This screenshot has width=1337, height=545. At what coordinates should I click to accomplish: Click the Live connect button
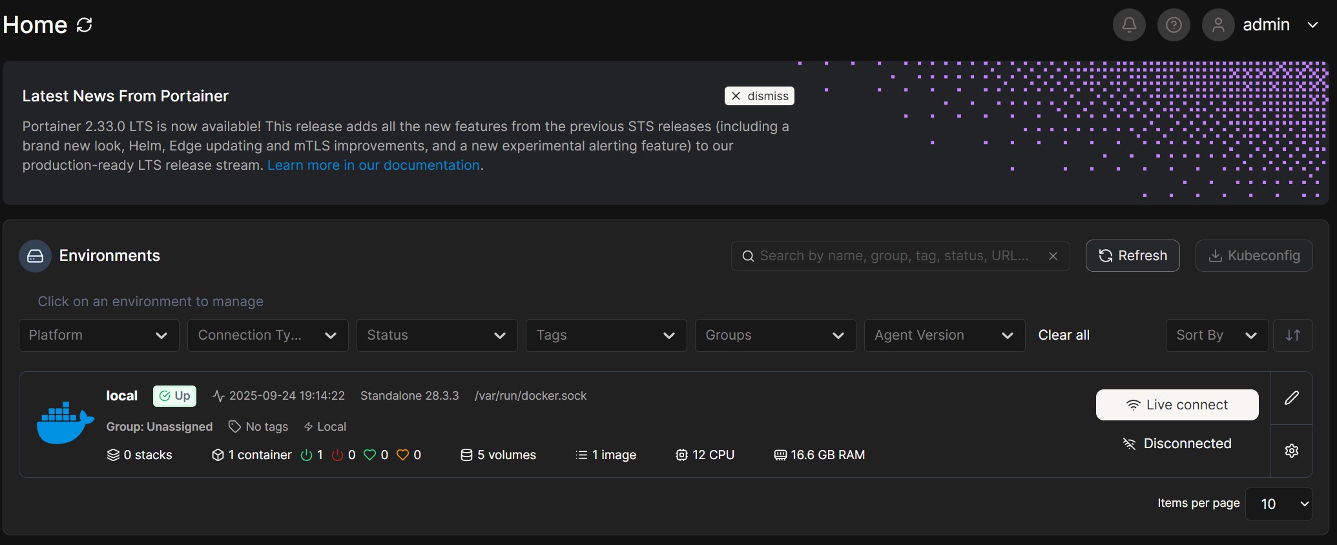[1177, 405]
